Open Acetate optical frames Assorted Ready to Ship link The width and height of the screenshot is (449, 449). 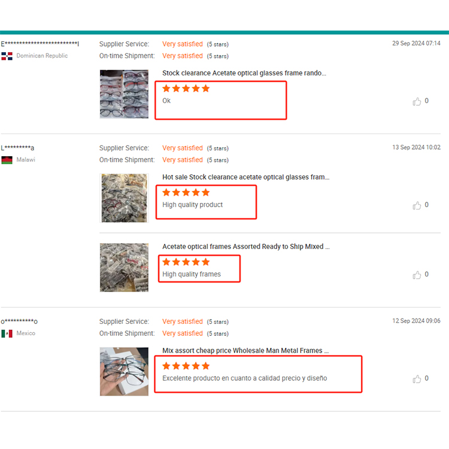[245, 247]
